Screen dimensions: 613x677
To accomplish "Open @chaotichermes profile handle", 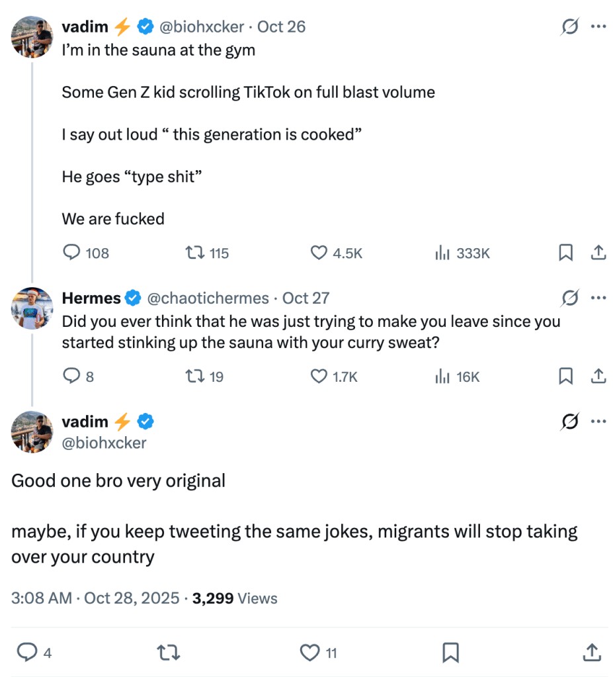I will 207,298.
